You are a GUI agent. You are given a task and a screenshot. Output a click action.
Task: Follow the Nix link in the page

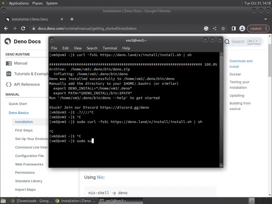pos(100,177)
